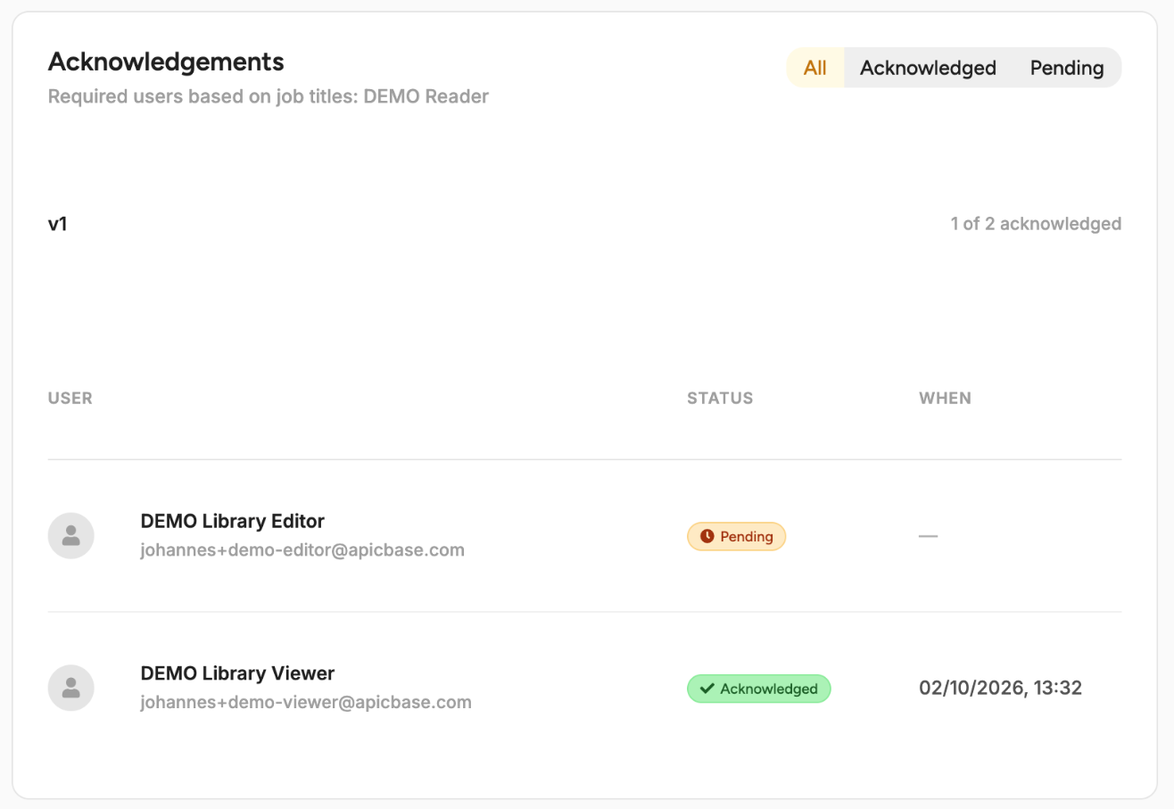The height and width of the screenshot is (809, 1174).
Task: Sort by the WHEN column header
Action: 945,398
